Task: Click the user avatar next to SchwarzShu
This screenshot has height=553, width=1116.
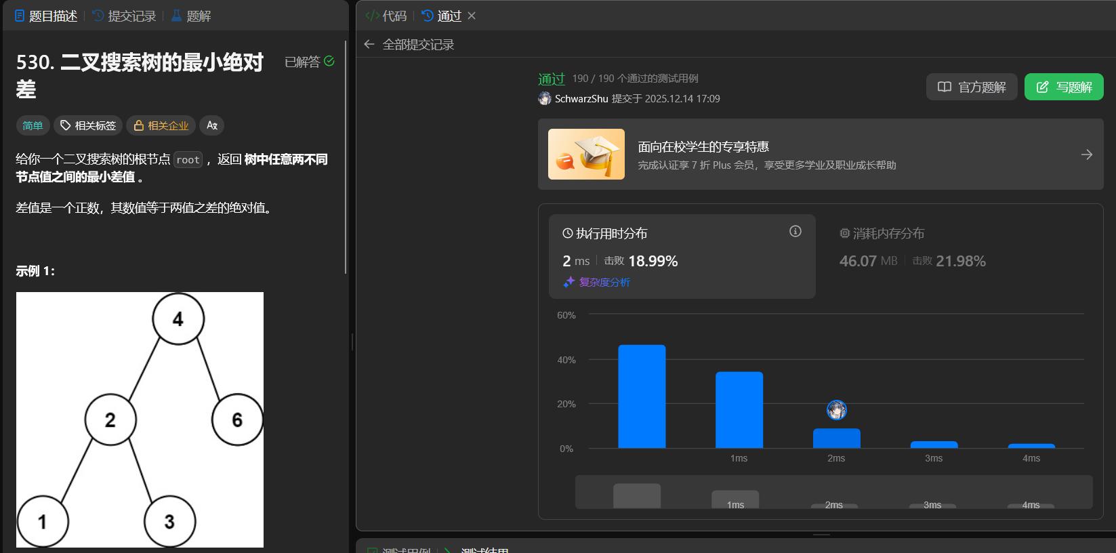Action: [x=545, y=99]
